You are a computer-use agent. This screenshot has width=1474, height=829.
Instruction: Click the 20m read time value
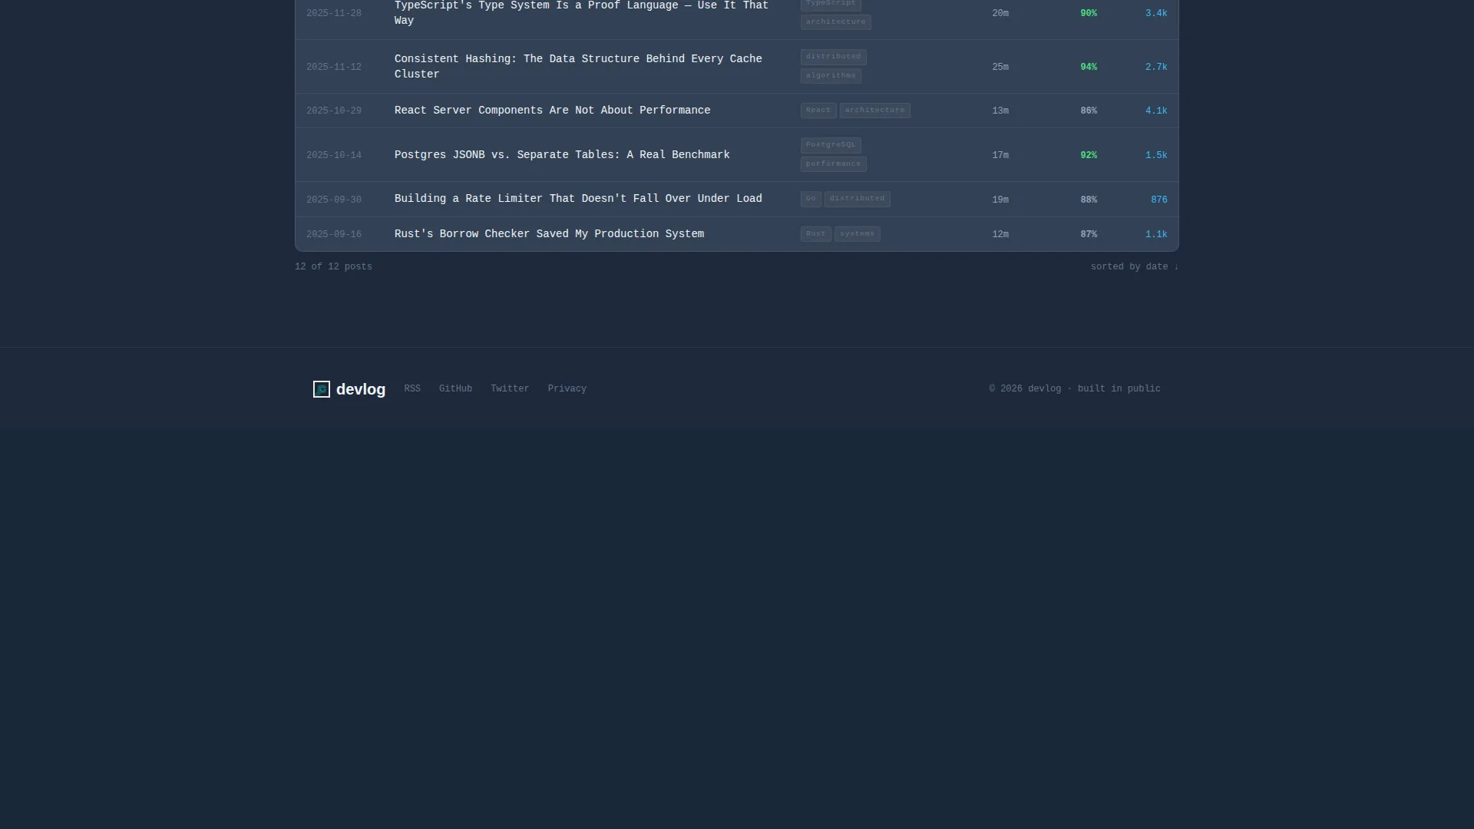1000,14
